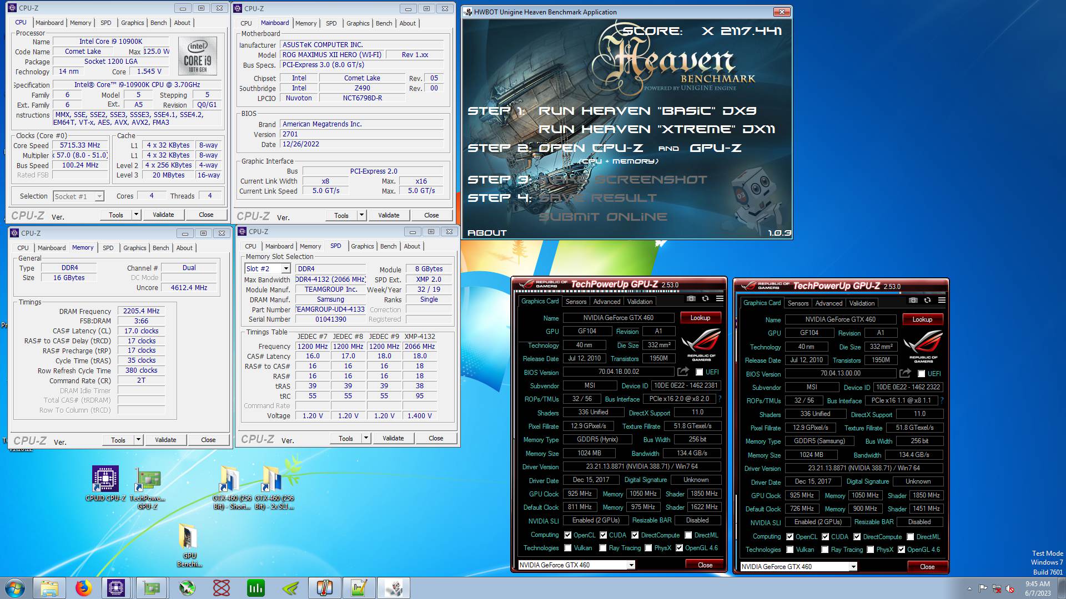Open the Tools dropdown arrow in the CPU-Z CPU tab window
Image resolution: width=1066 pixels, height=599 pixels.
point(136,215)
